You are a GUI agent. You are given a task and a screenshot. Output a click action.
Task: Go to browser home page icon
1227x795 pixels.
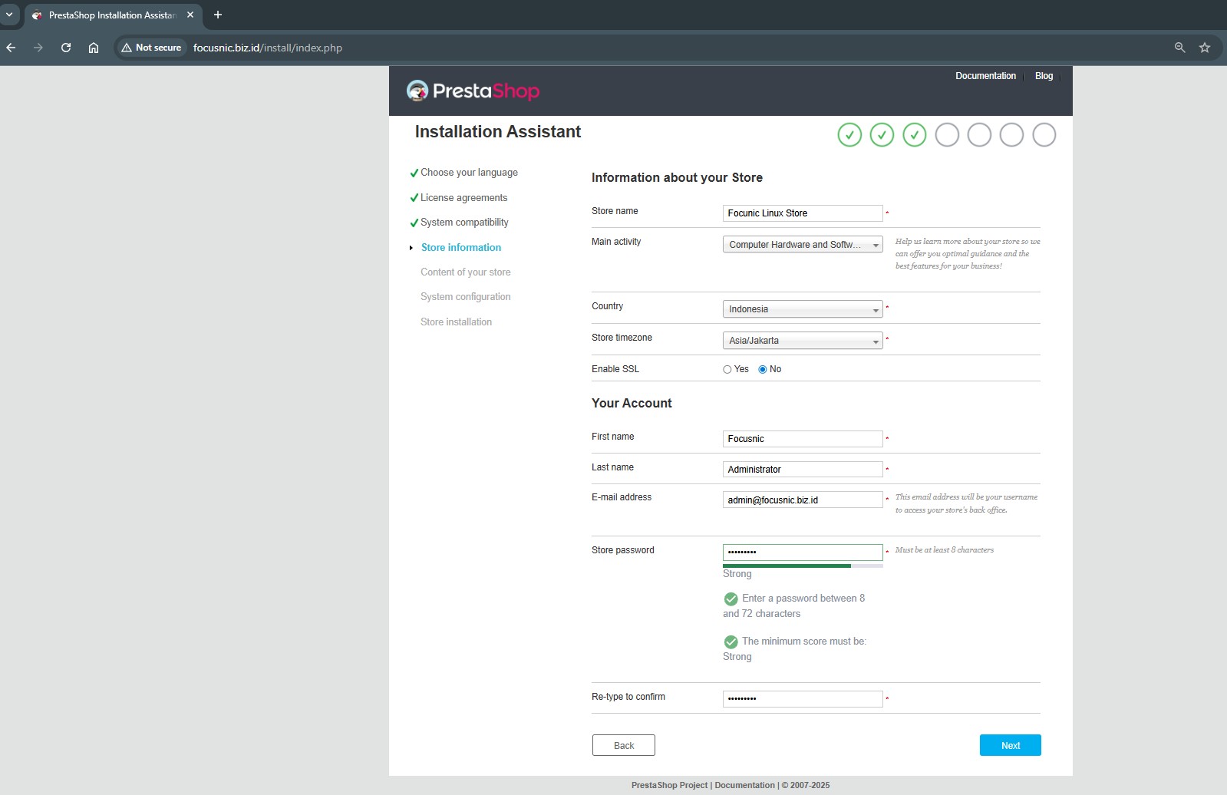coord(94,48)
